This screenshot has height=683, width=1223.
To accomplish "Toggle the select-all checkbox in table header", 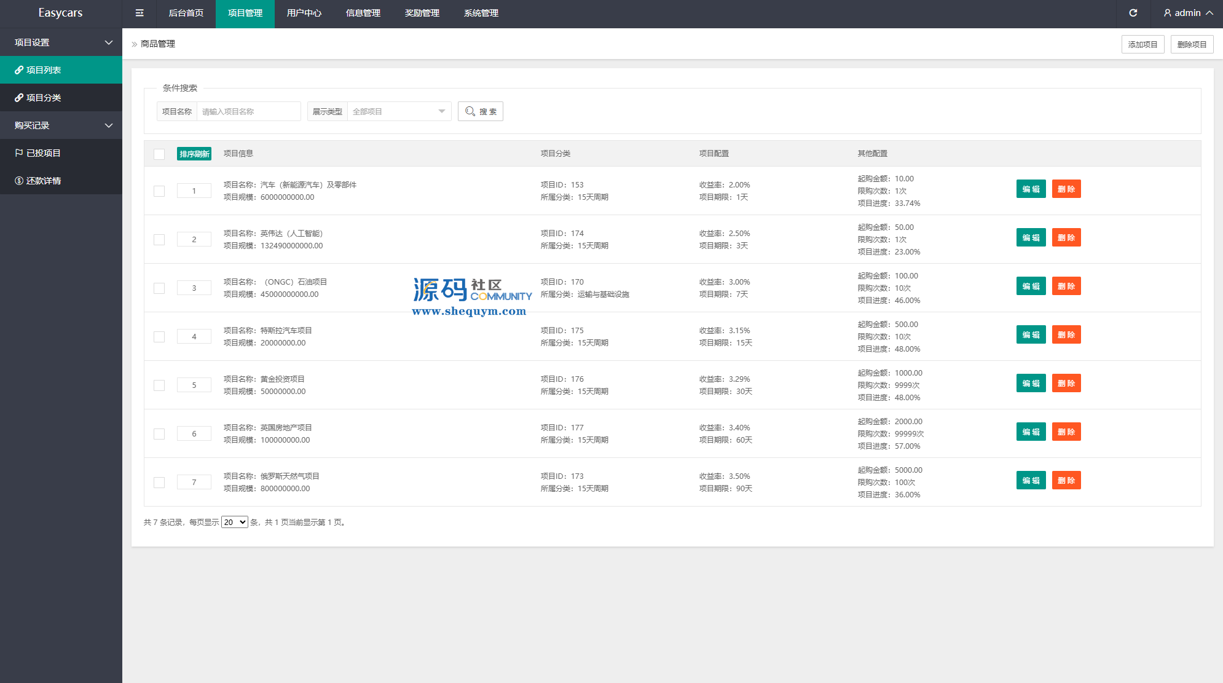I will [159, 154].
